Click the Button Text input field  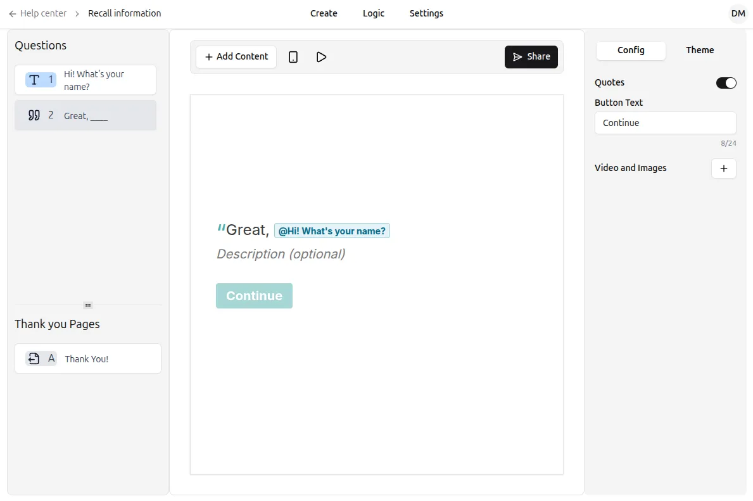(665, 123)
